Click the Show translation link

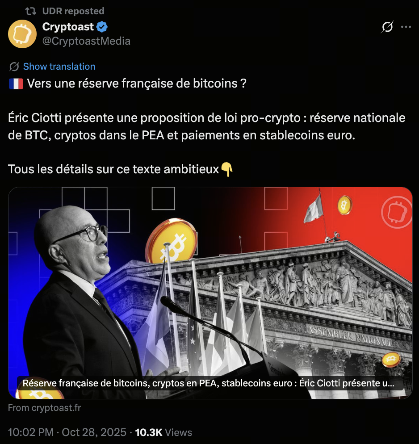click(59, 67)
